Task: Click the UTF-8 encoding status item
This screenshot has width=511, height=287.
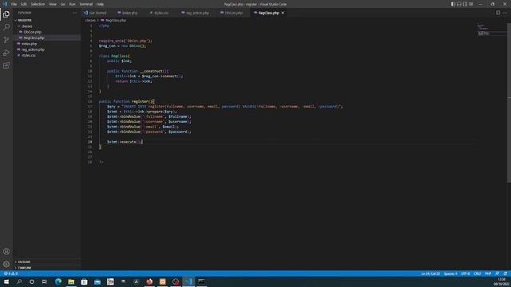Action: [465, 273]
